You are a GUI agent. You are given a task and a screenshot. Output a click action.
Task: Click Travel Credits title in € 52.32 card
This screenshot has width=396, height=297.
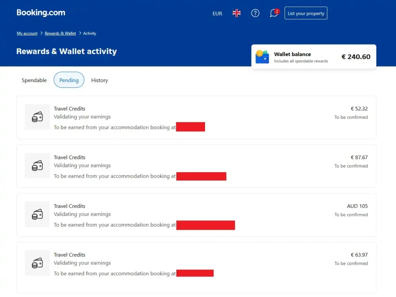(x=70, y=108)
